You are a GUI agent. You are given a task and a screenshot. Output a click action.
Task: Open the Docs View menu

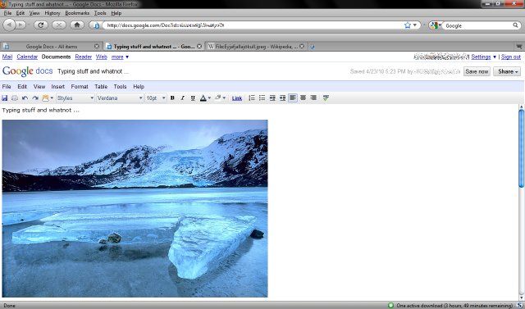(x=39, y=87)
